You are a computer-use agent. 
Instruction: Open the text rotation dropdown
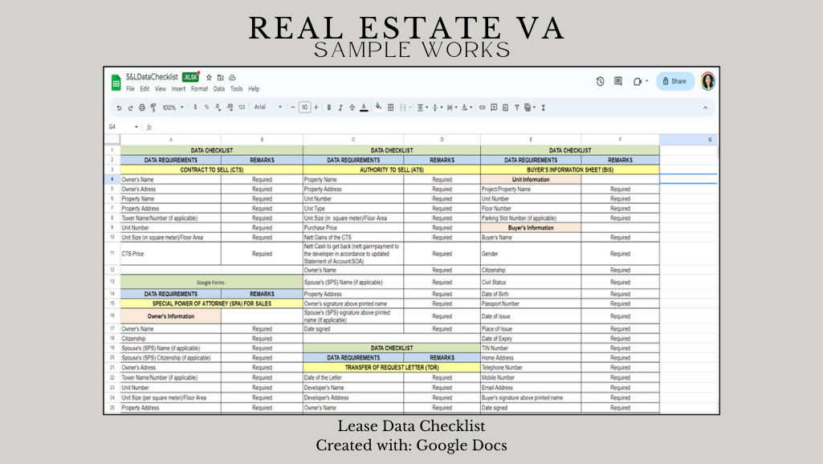click(x=467, y=108)
